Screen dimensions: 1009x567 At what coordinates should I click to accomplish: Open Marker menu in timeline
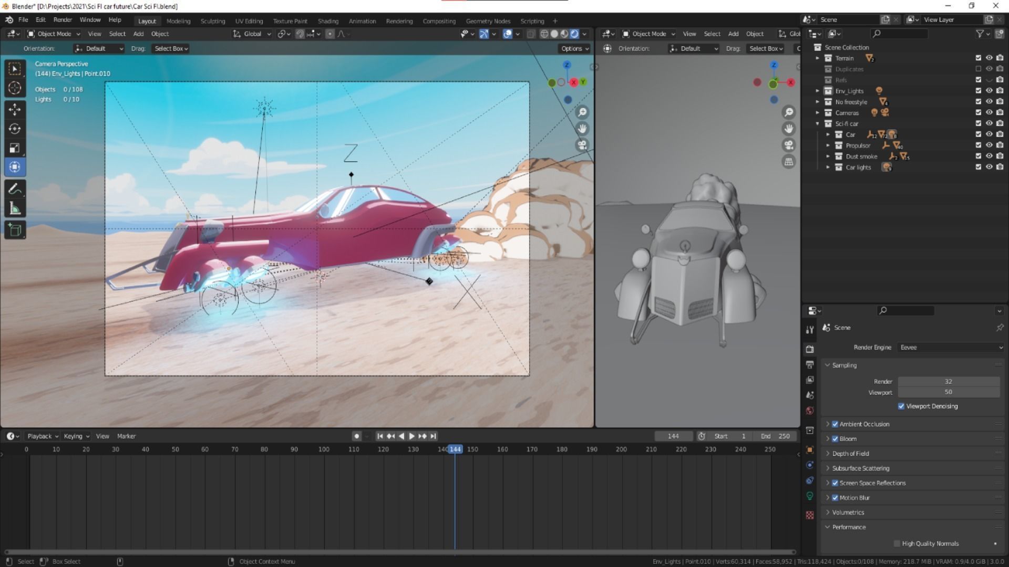tap(126, 436)
